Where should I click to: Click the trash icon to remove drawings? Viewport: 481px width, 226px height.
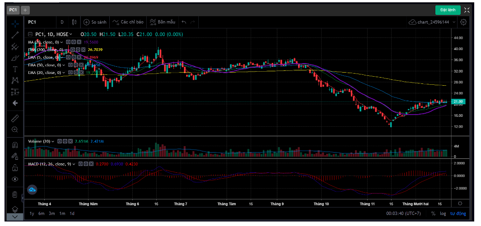(15, 194)
